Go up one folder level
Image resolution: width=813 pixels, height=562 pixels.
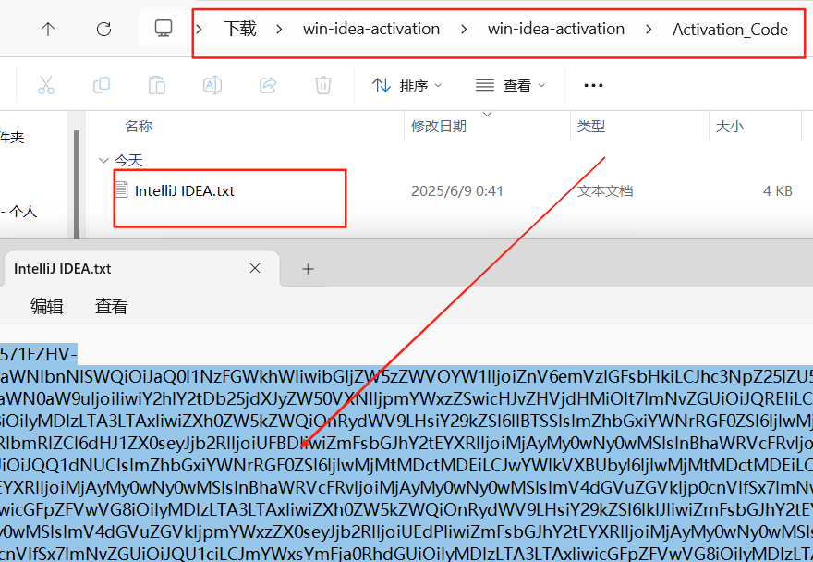click(x=48, y=29)
